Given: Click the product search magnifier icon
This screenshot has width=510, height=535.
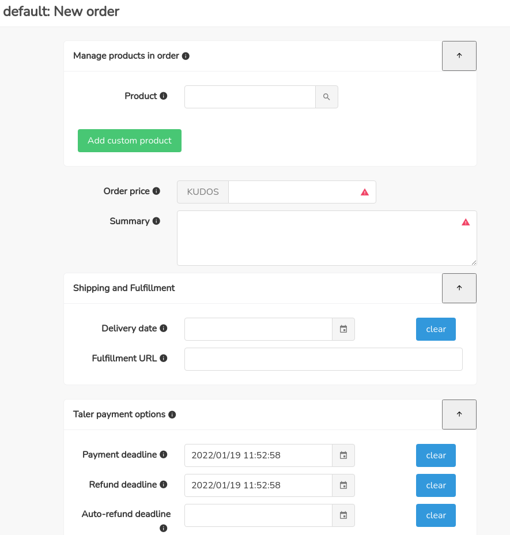Looking at the screenshot, I should pyautogui.click(x=326, y=97).
